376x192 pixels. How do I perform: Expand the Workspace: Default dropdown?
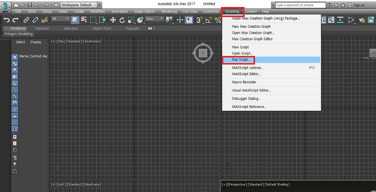95,5
